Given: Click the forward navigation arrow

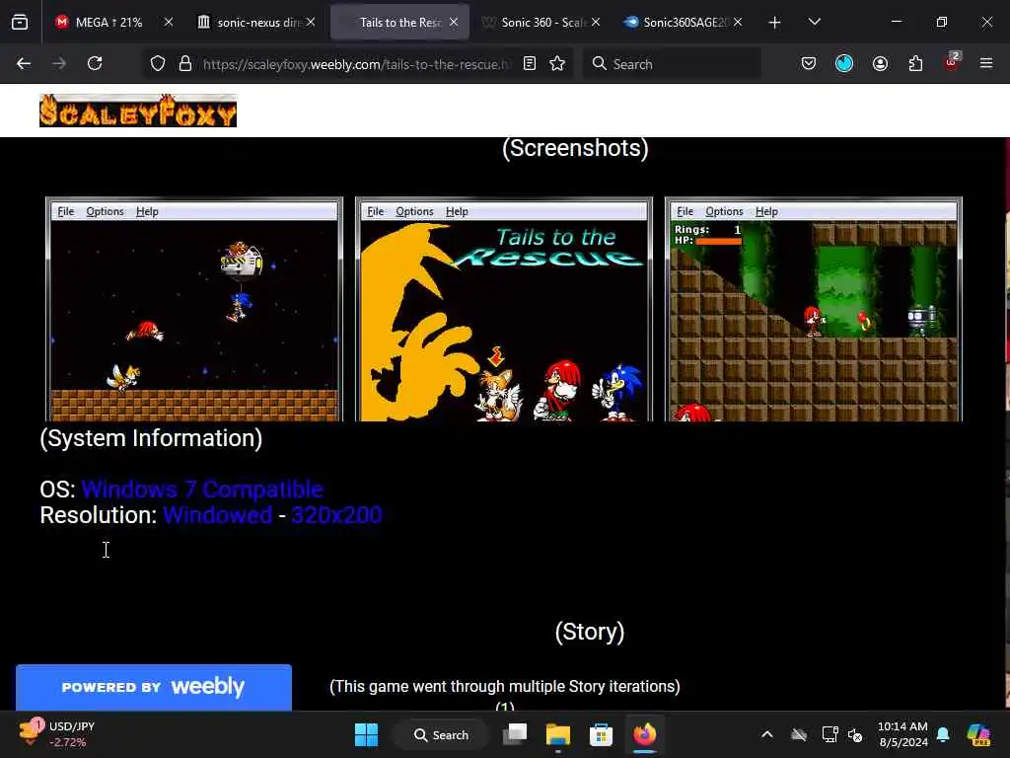Looking at the screenshot, I should 59,64.
